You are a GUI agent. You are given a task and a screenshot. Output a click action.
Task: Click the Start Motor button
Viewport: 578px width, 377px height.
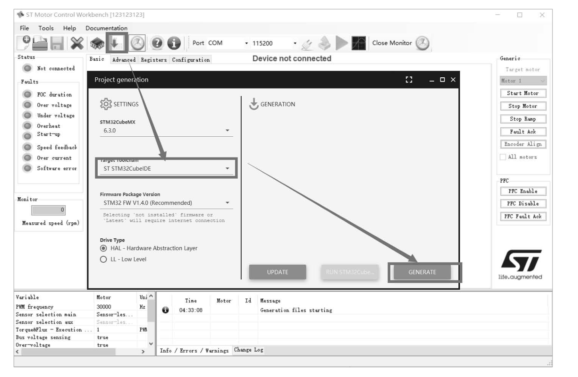coord(523,93)
